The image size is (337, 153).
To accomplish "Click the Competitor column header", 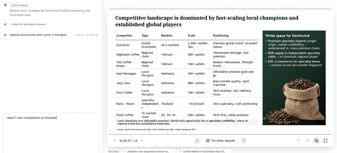I will 124,35.
